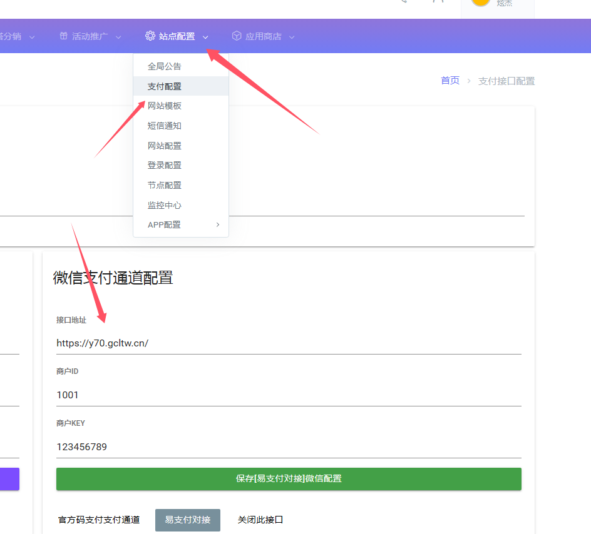This screenshot has height=534, width=591.
Task: Disable the interface via 关闭此接口
Action: point(259,520)
